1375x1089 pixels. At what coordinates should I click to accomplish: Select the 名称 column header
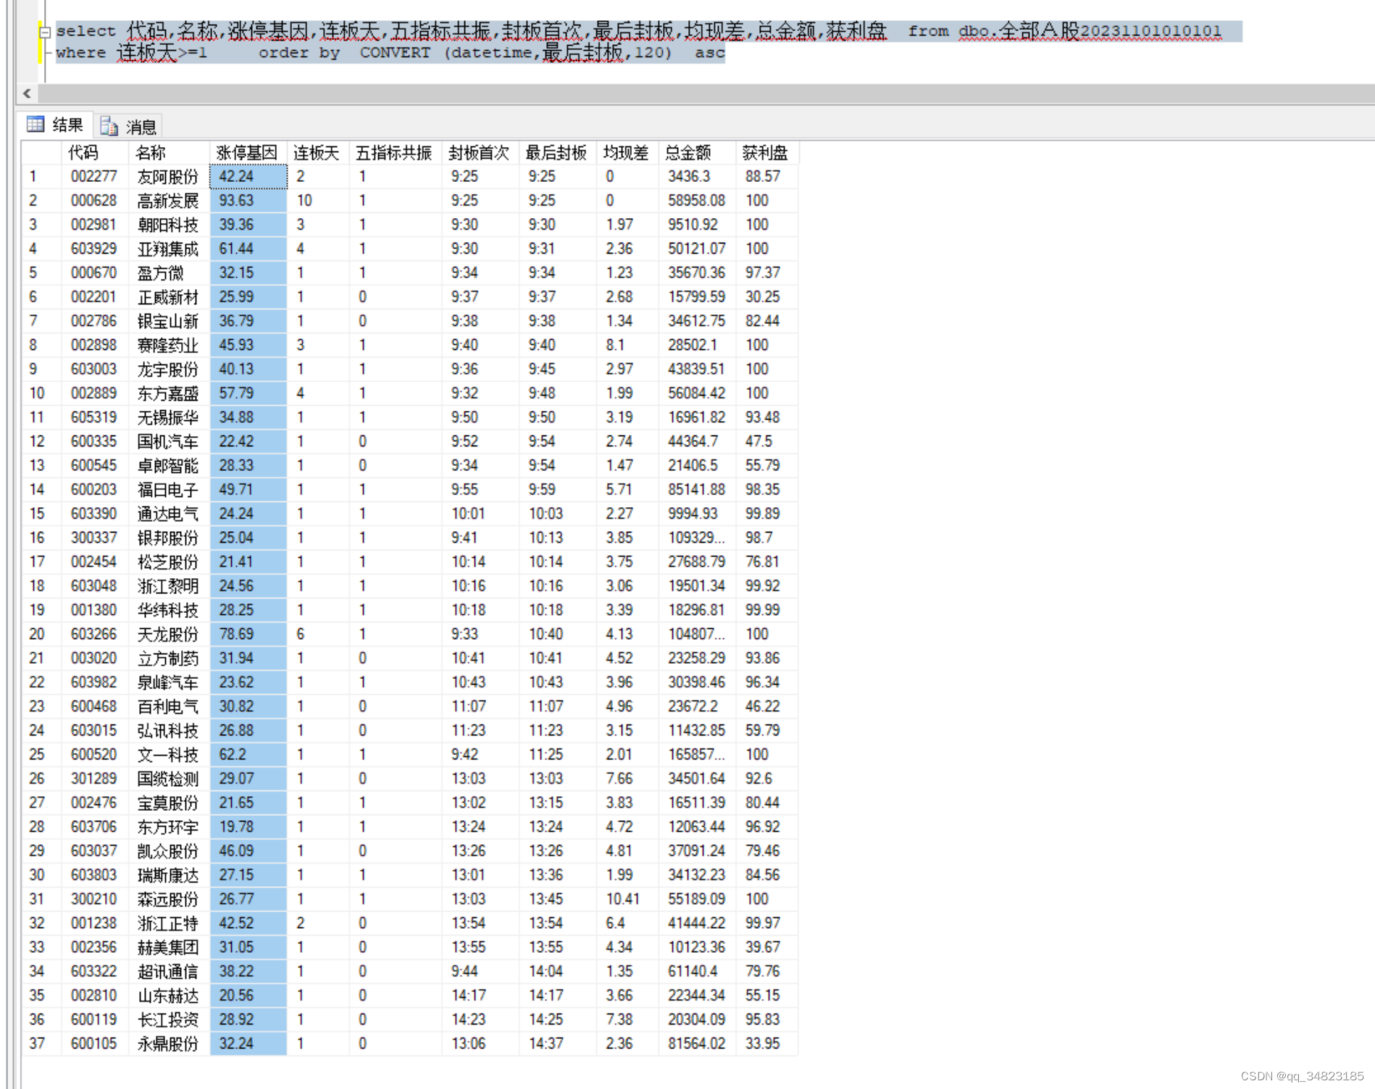[x=170, y=153]
